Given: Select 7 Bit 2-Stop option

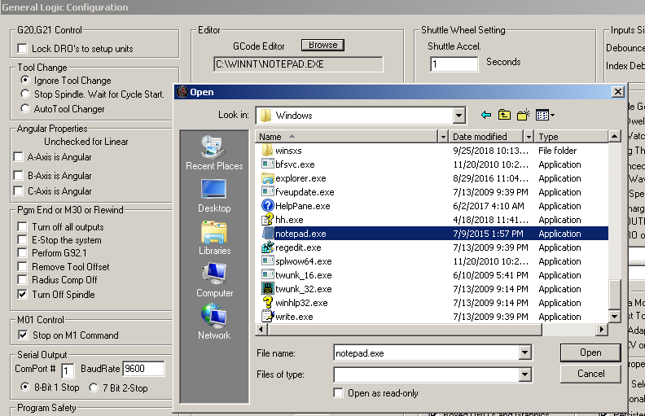Looking at the screenshot, I should tap(94, 388).
